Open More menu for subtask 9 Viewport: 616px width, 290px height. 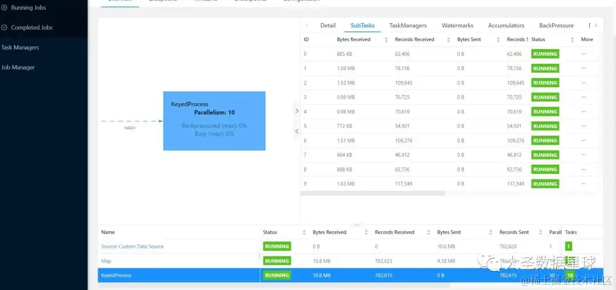pyautogui.click(x=583, y=183)
